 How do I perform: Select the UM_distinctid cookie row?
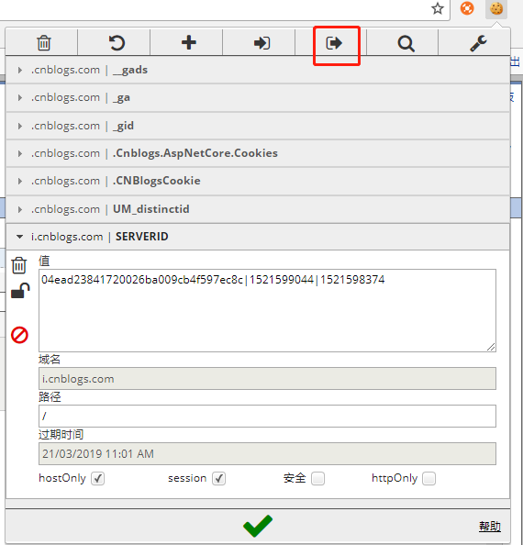[258, 209]
